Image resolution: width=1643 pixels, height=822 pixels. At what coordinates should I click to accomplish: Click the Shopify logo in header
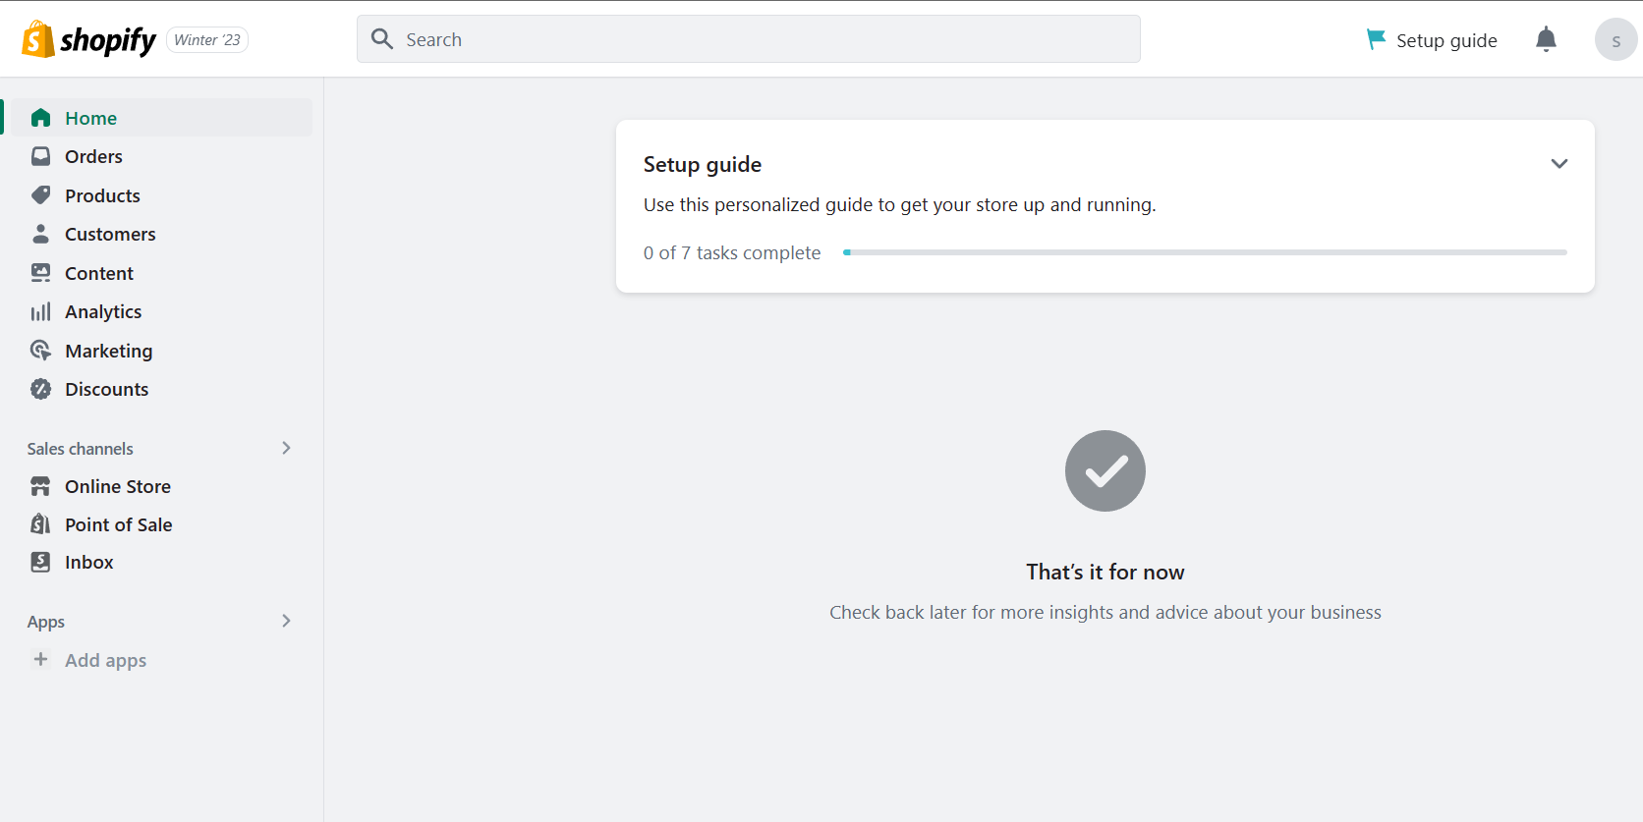point(88,39)
